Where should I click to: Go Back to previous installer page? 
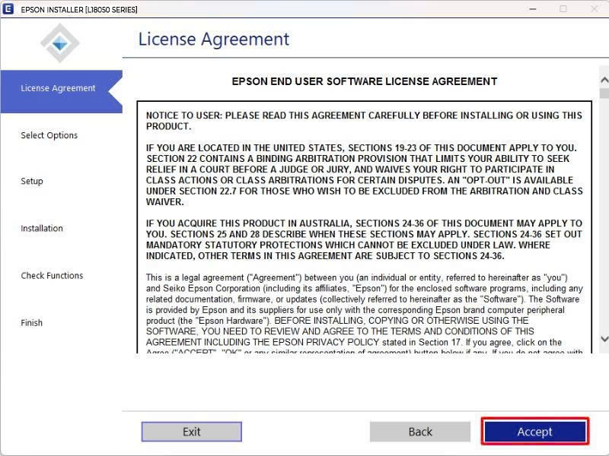(420, 432)
